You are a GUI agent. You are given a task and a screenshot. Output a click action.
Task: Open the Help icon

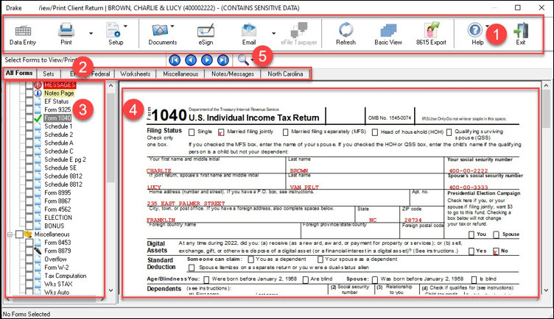[x=475, y=30]
